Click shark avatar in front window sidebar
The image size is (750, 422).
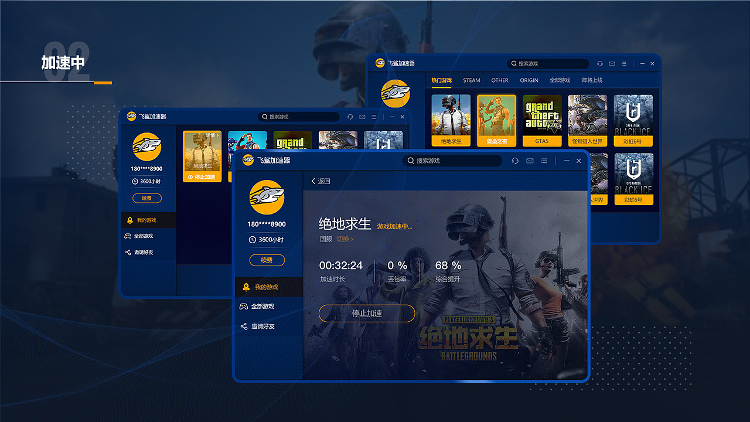click(x=267, y=197)
